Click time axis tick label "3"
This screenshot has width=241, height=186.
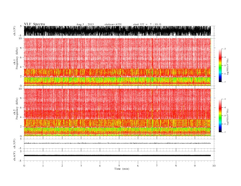[81, 166]
